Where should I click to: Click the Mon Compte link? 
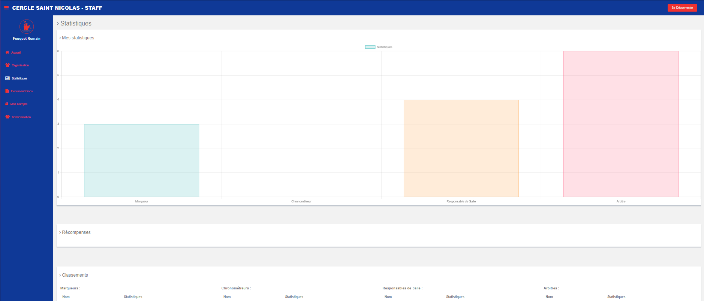pos(19,104)
